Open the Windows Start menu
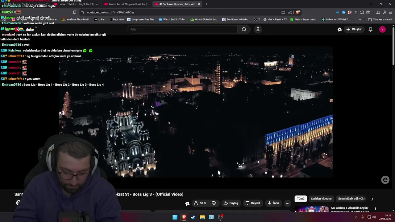Viewport: 395px width, 222px height. 175,217
